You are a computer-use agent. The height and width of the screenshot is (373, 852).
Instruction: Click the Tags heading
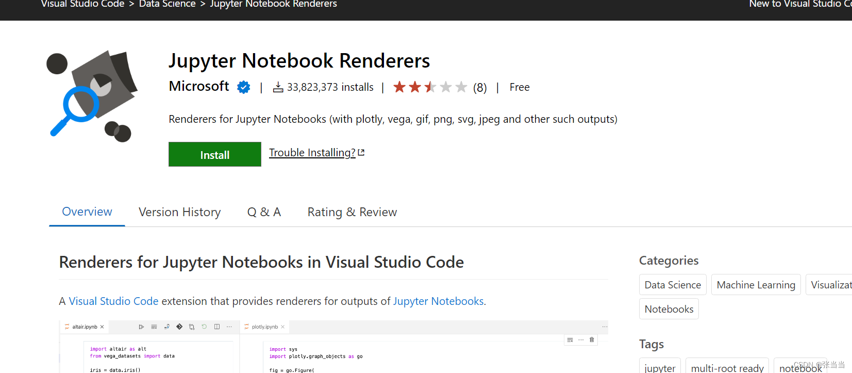(x=651, y=344)
